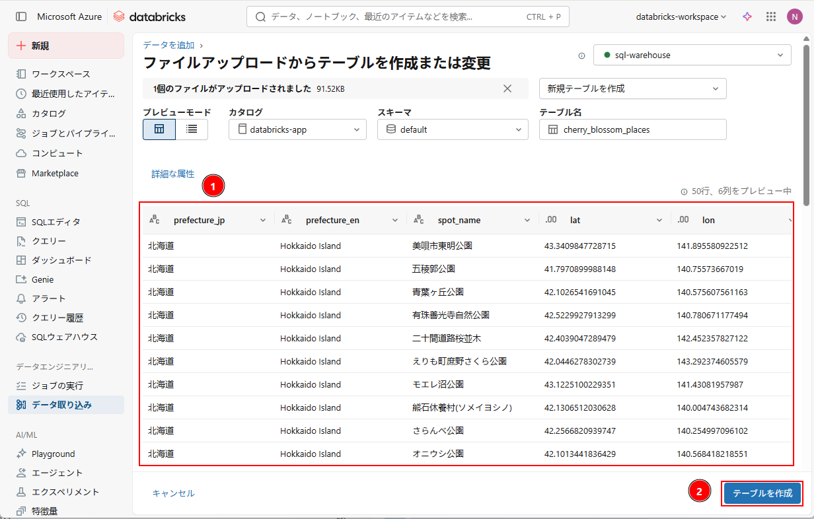Click the user avatar N icon
This screenshot has height=519, width=814.
pos(794,17)
